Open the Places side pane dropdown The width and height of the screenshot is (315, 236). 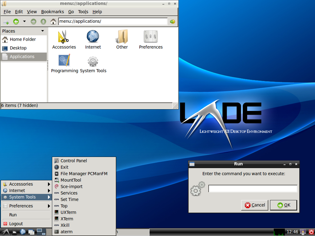[43, 31]
